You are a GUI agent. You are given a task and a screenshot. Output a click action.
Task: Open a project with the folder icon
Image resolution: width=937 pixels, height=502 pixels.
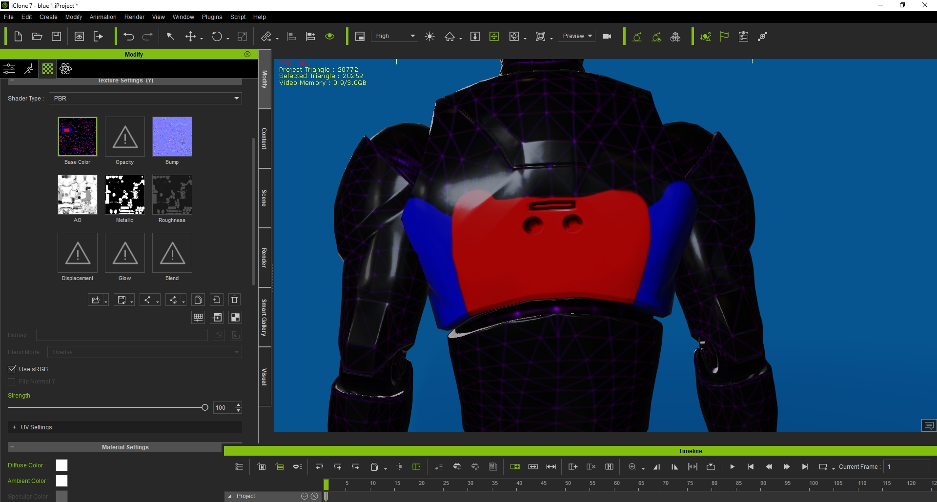click(x=37, y=37)
